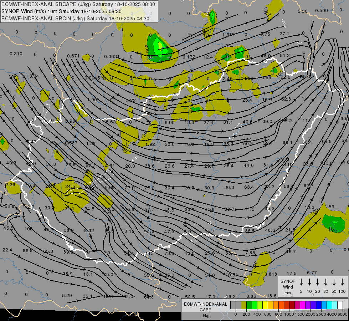This screenshot has height=321, width=349.
Task: Select the bright green CAPE legend swatch
Action: click(255, 305)
